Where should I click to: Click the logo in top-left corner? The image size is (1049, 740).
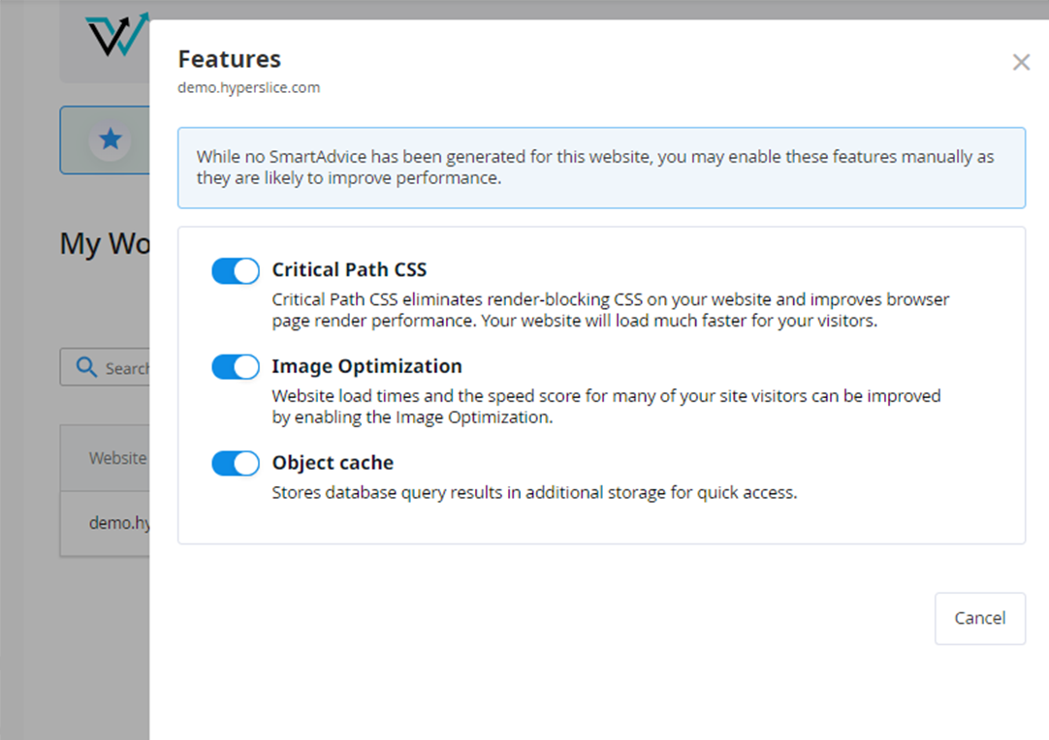(x=117, y=35)
